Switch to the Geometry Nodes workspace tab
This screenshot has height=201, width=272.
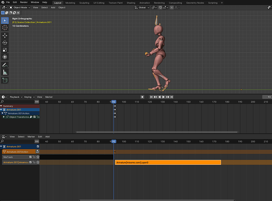[x=195, y=3]
